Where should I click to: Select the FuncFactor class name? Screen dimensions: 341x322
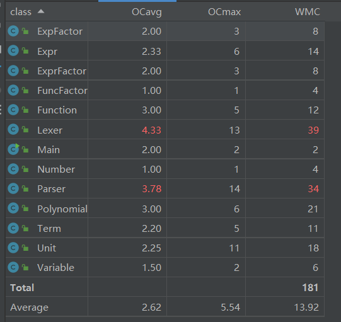click(x=62, y=91)
